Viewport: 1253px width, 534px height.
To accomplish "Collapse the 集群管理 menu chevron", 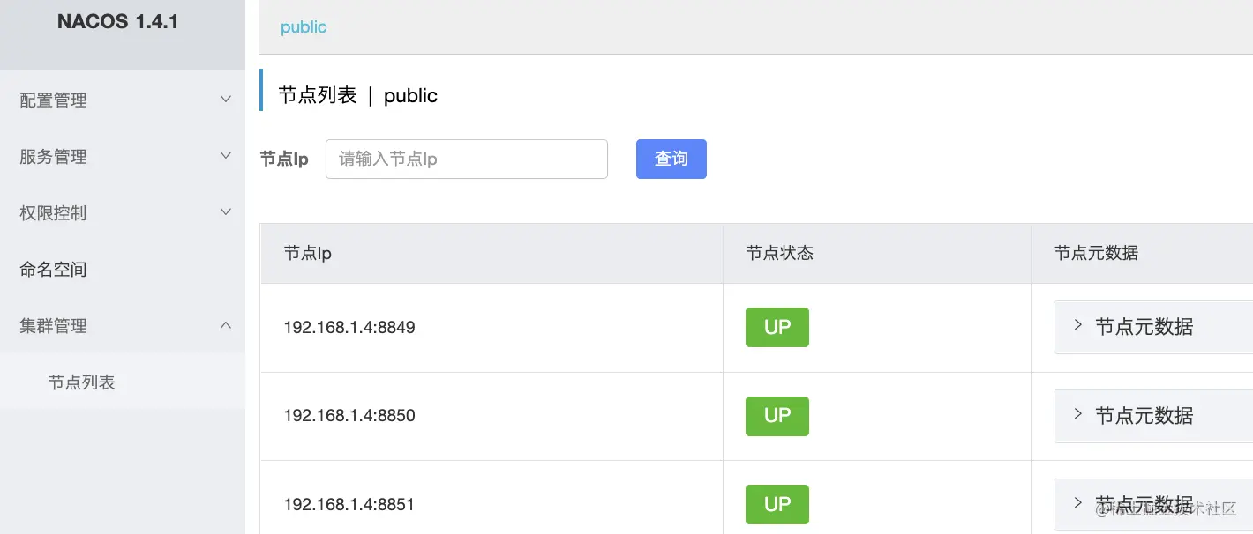I will pyautogui.click(x=226, y=325).
